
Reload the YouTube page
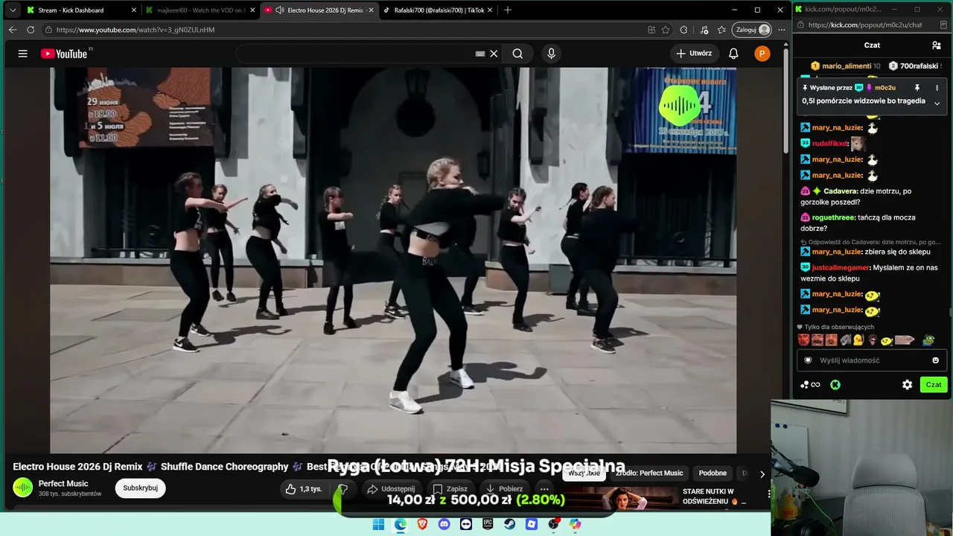pyautogui.click(x=31, y=30)
